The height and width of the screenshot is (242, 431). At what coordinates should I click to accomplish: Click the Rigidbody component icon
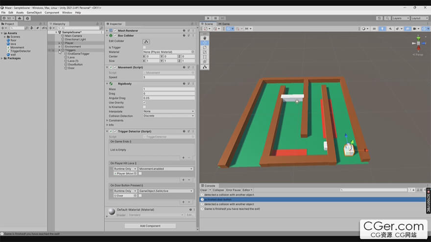pos(111,84)
